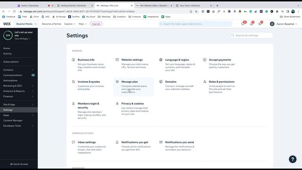
Task: Open a new browser tab
Action: coord(217,6)
